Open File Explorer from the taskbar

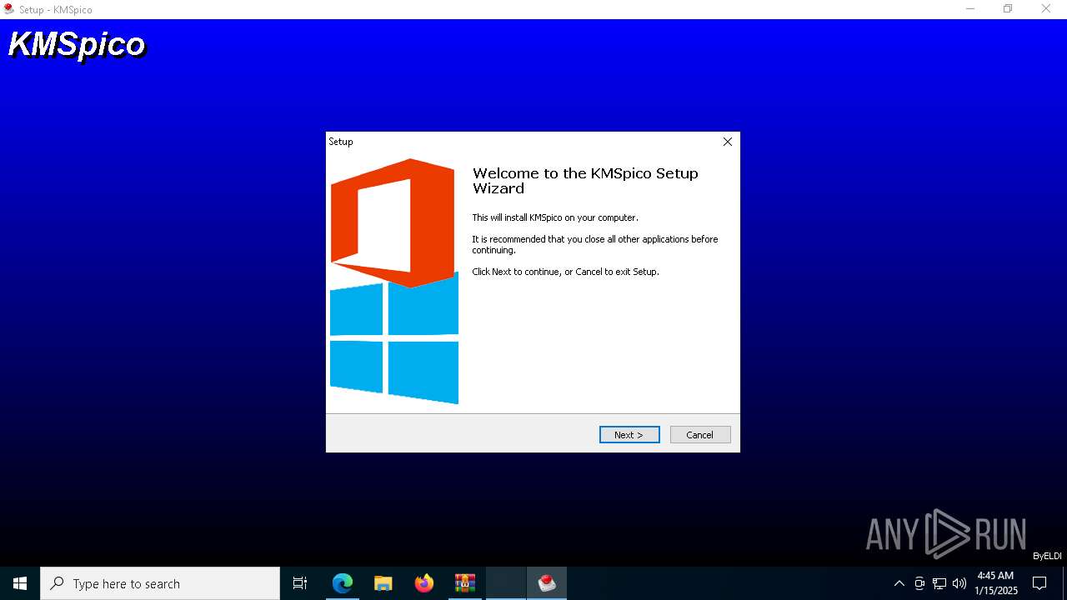click(383, 583)
